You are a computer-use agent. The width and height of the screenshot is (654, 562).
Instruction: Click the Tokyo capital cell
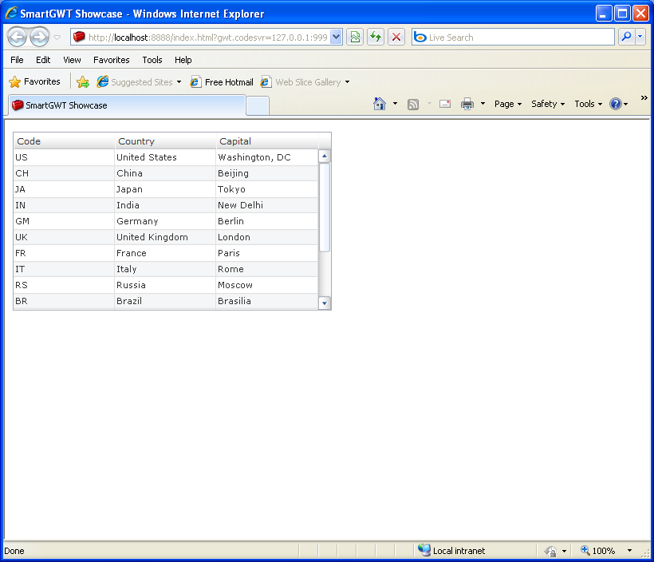click(266, 189)
